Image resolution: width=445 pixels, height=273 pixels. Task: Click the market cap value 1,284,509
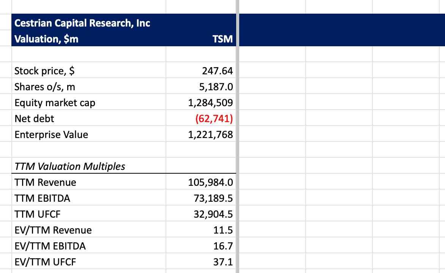point(201,102)
